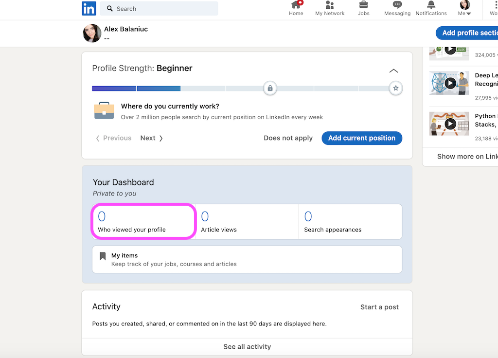Go to Next profile suggestion

coord(152,138)
